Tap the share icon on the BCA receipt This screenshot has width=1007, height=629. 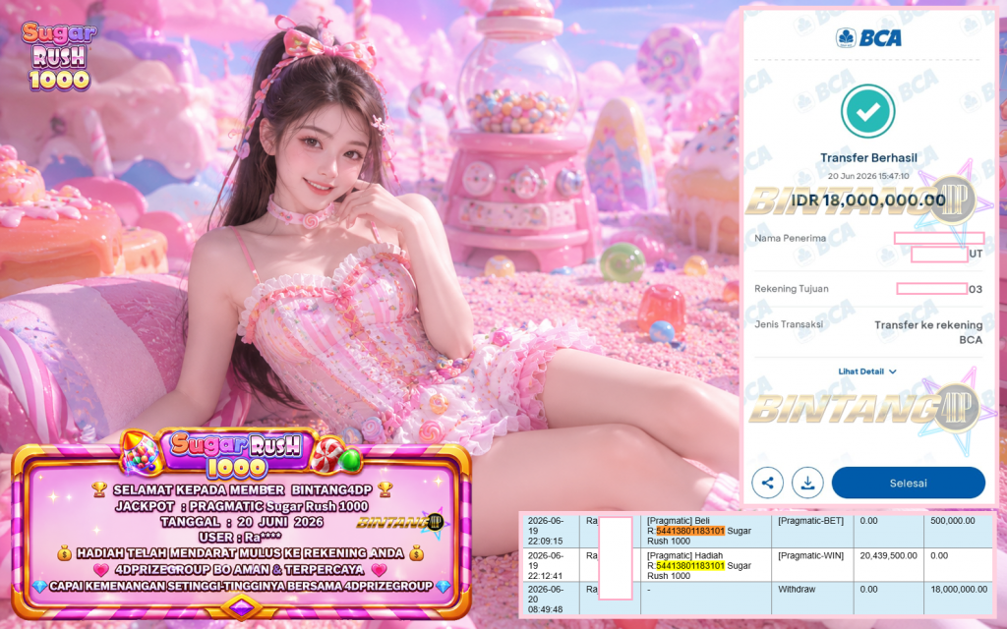767,484
